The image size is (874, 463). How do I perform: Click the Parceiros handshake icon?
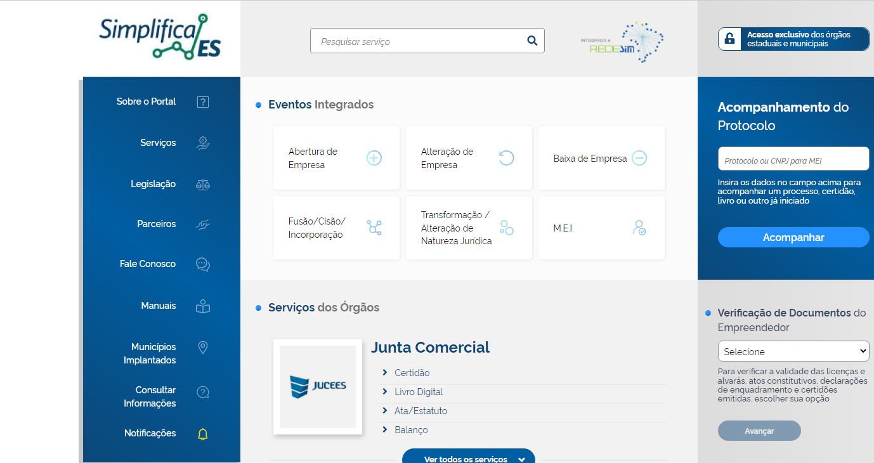click(x=203, y=225)
